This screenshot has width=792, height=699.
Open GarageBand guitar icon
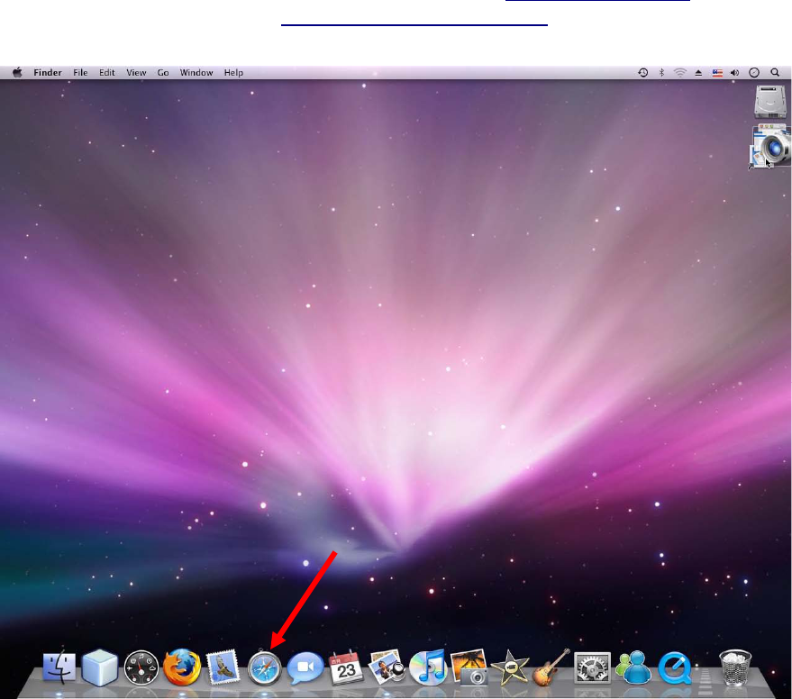551,667
